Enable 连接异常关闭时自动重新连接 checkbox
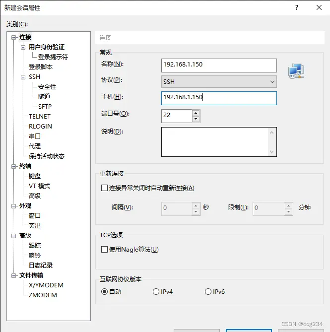The width and height of the screenshot is (330, 332). (104, 188)
